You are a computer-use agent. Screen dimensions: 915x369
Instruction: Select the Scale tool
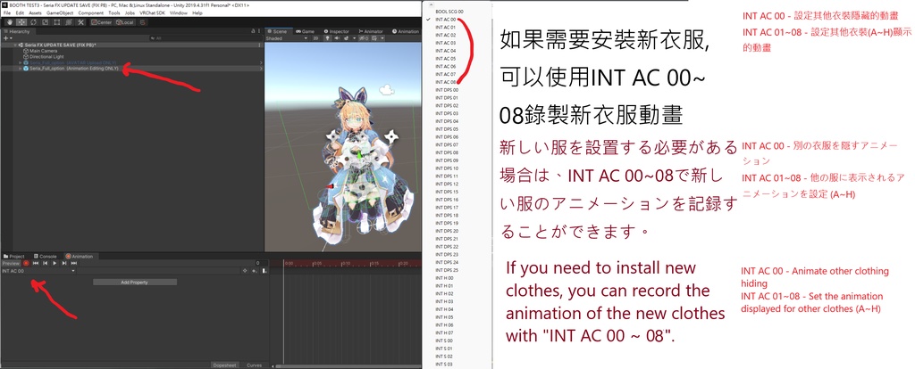[45, 22]
